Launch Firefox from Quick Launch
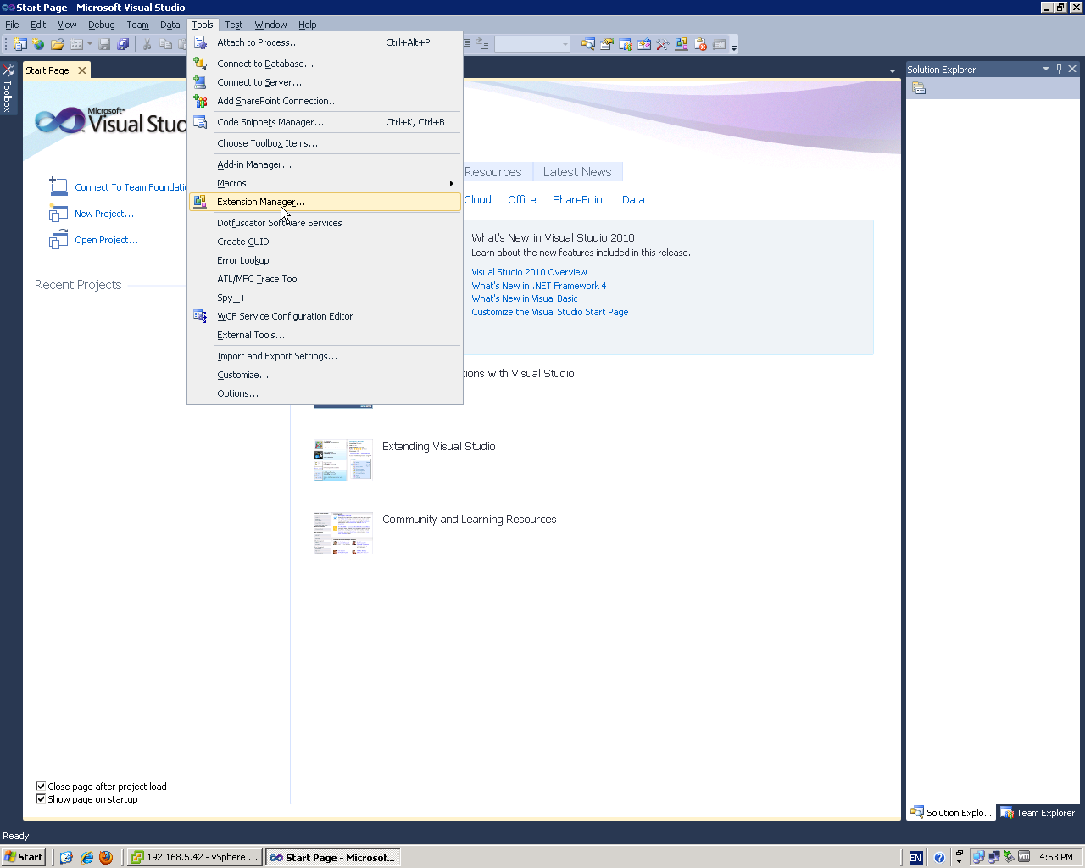 (106, 857)
